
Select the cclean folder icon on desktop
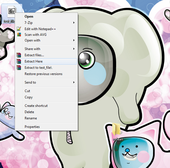116,129
